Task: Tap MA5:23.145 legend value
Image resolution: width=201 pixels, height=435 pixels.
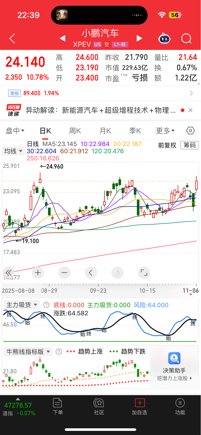Action: (60, 144)
